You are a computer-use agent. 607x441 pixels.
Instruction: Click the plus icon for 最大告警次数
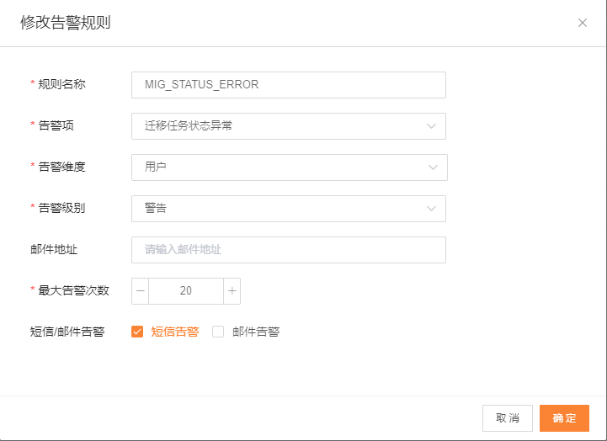(x=232, y=291)
